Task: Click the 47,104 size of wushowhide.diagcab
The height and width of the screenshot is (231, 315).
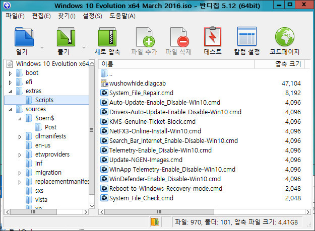Action: tap(291, 83)
